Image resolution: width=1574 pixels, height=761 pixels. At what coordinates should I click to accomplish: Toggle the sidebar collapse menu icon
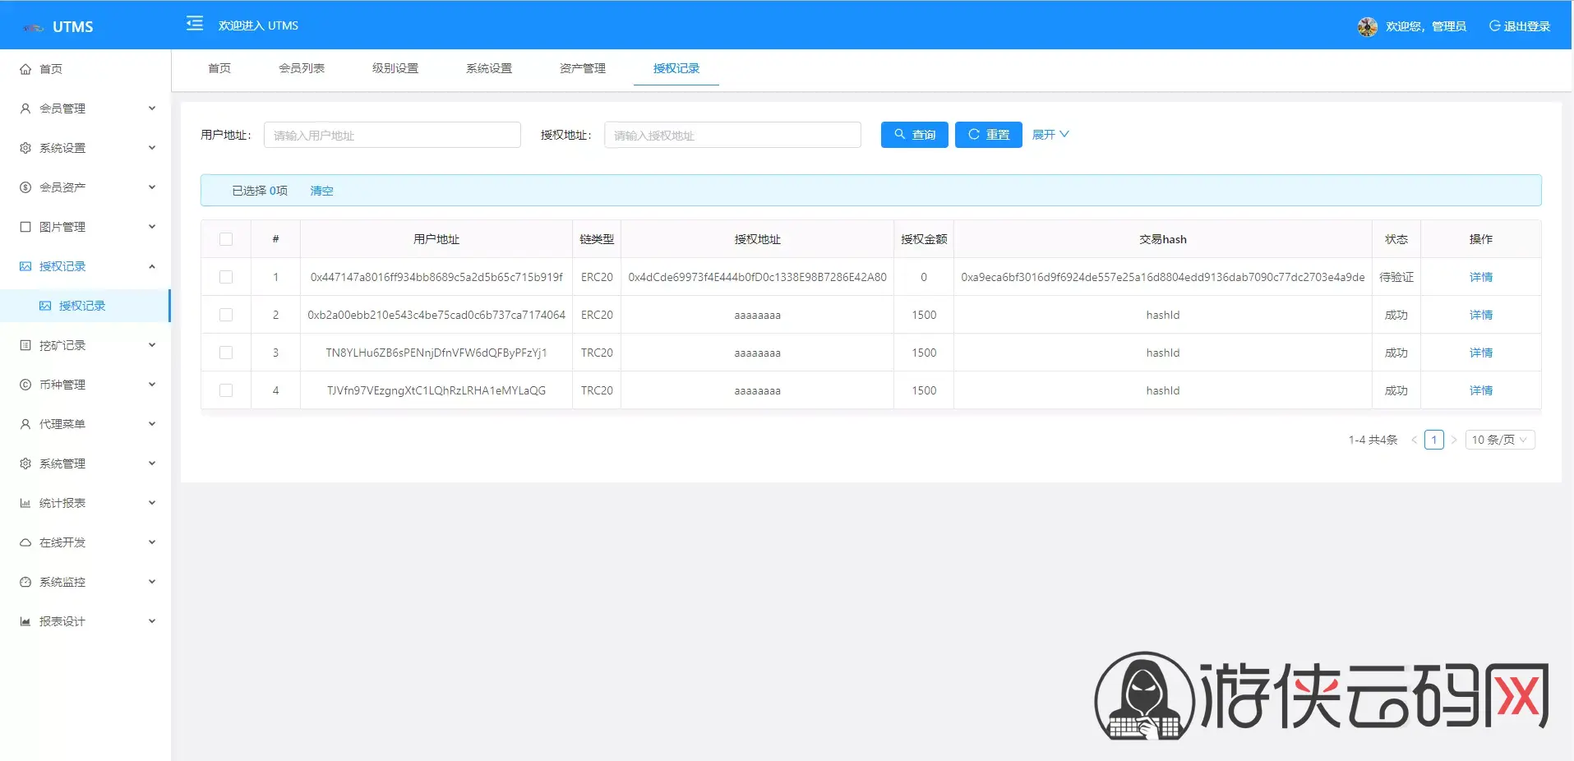195,23
